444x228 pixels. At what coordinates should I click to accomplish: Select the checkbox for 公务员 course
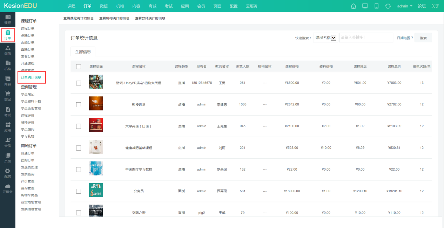coord(78,191)
